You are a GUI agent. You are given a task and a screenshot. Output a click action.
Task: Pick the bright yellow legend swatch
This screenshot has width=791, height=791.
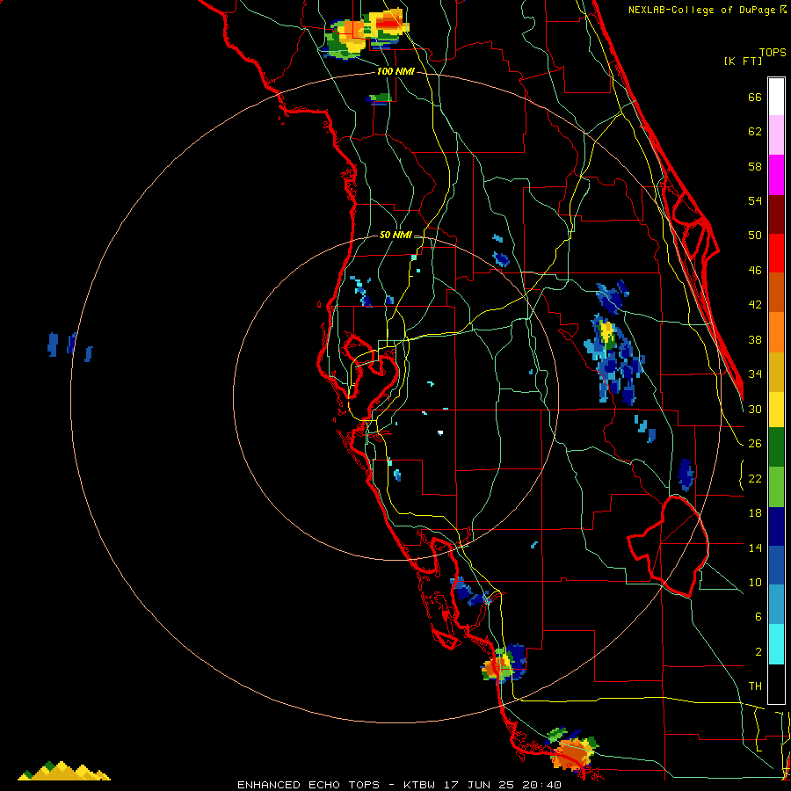click(776, 410)
